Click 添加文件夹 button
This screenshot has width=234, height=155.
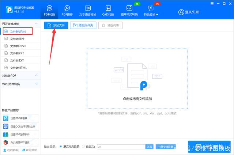click(83, 25)
